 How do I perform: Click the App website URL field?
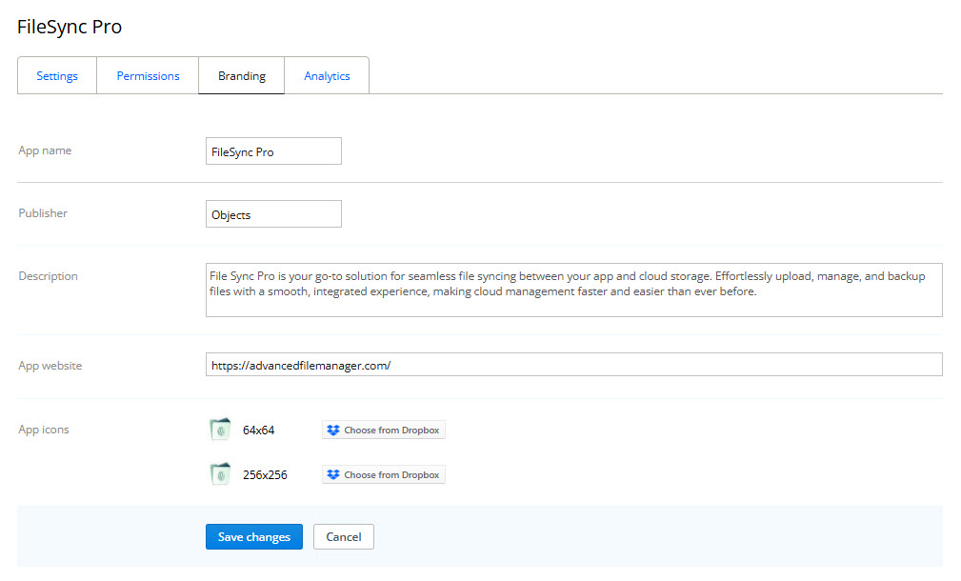pyautogui.click(x=571, y=364)
